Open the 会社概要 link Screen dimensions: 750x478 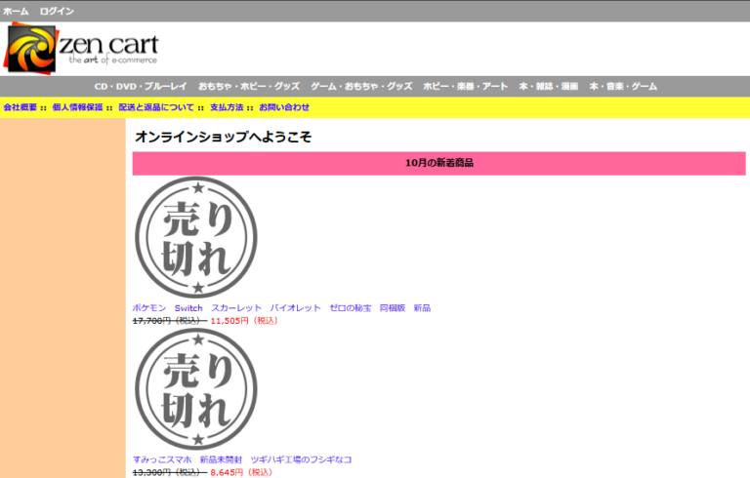21,107
